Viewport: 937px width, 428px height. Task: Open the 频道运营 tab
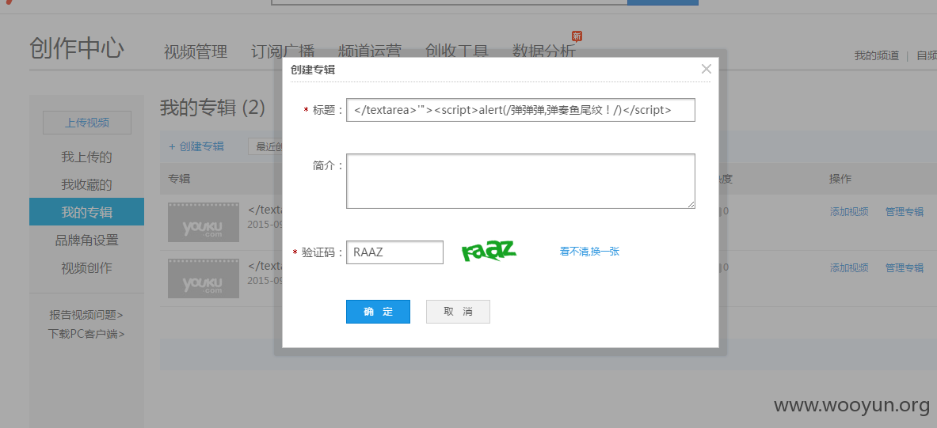[x=369, y=51]
